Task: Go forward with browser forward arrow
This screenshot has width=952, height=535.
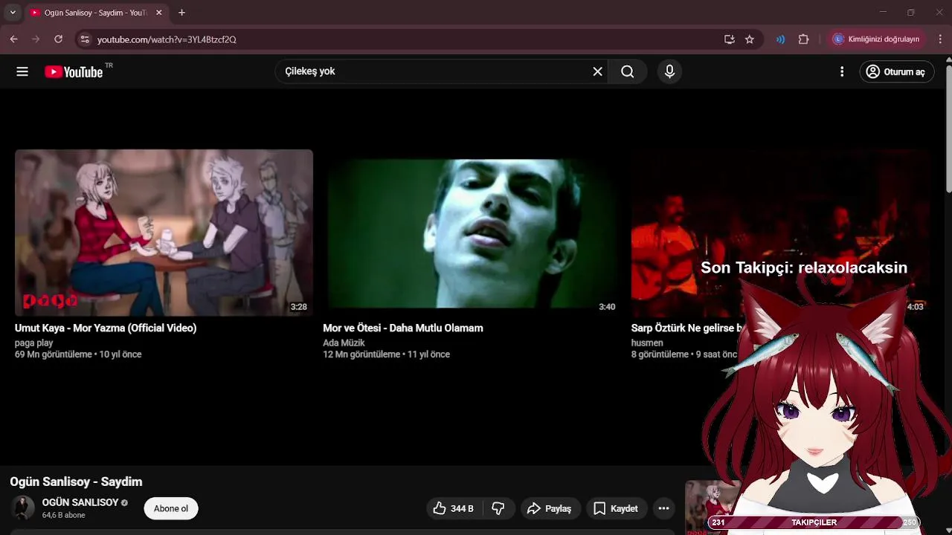Action: coord(36,39)
